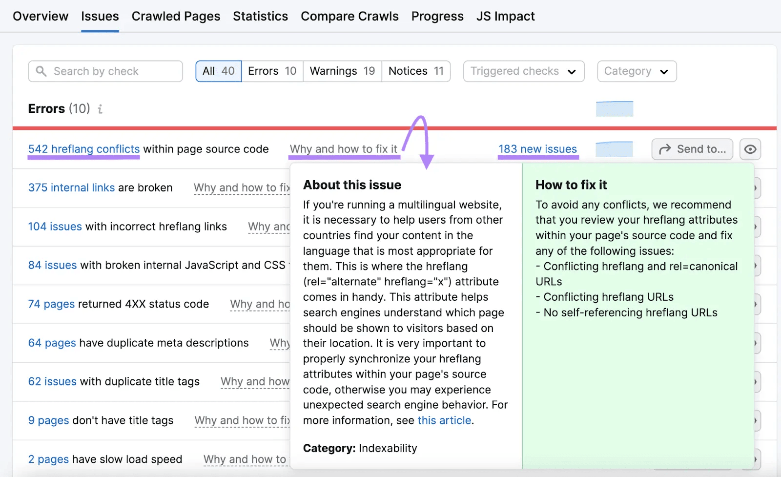
Task: Select the Warnings 19 filter
Action: coord(342,71)
